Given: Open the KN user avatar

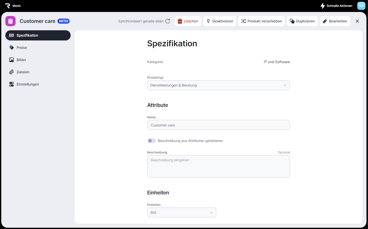Looking at the screenshot, I should (361, 6).
